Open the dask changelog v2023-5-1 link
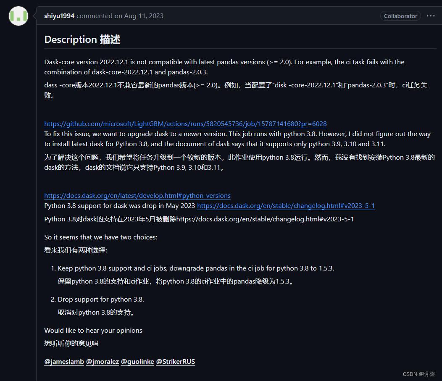 [x=286, y=206]
